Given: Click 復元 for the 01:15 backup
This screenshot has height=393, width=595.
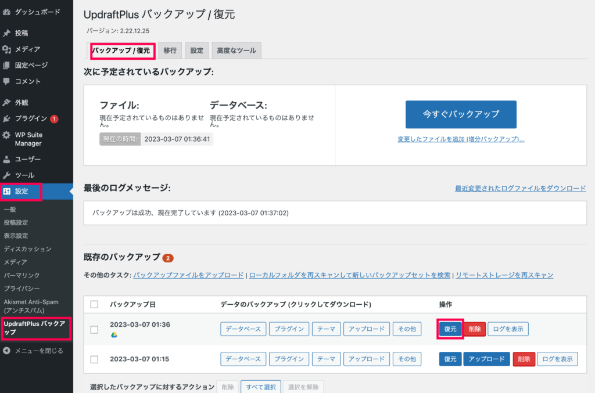Looking at the screenshot, I should pyautogui.click(x=450, y=359).
